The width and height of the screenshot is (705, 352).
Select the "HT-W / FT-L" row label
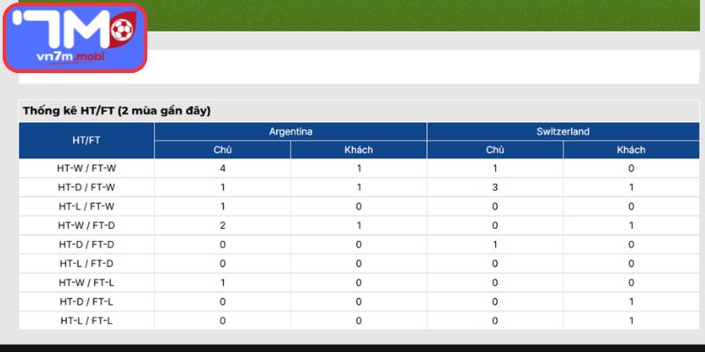(86, 282)
